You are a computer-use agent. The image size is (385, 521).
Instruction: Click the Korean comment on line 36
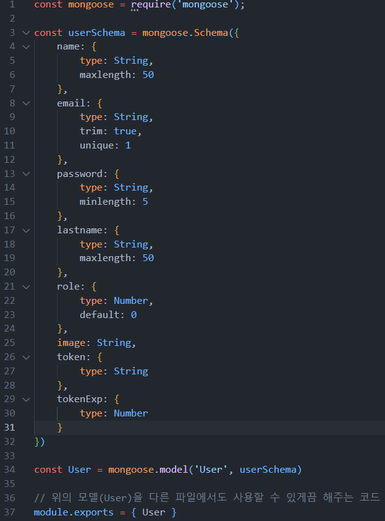[207, 497]
